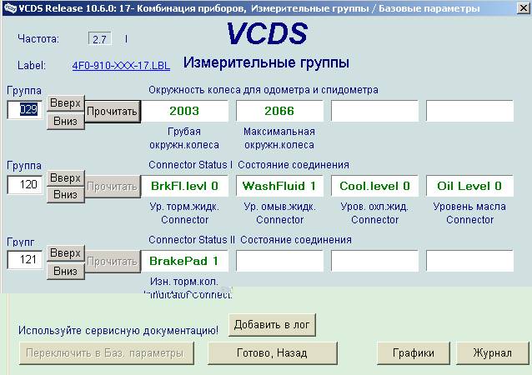
Task: Click the Грубая окружн.колеса label
Action: (184, 138)
